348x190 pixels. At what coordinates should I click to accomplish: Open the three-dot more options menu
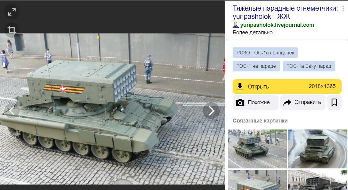click(x=343, y=9)
